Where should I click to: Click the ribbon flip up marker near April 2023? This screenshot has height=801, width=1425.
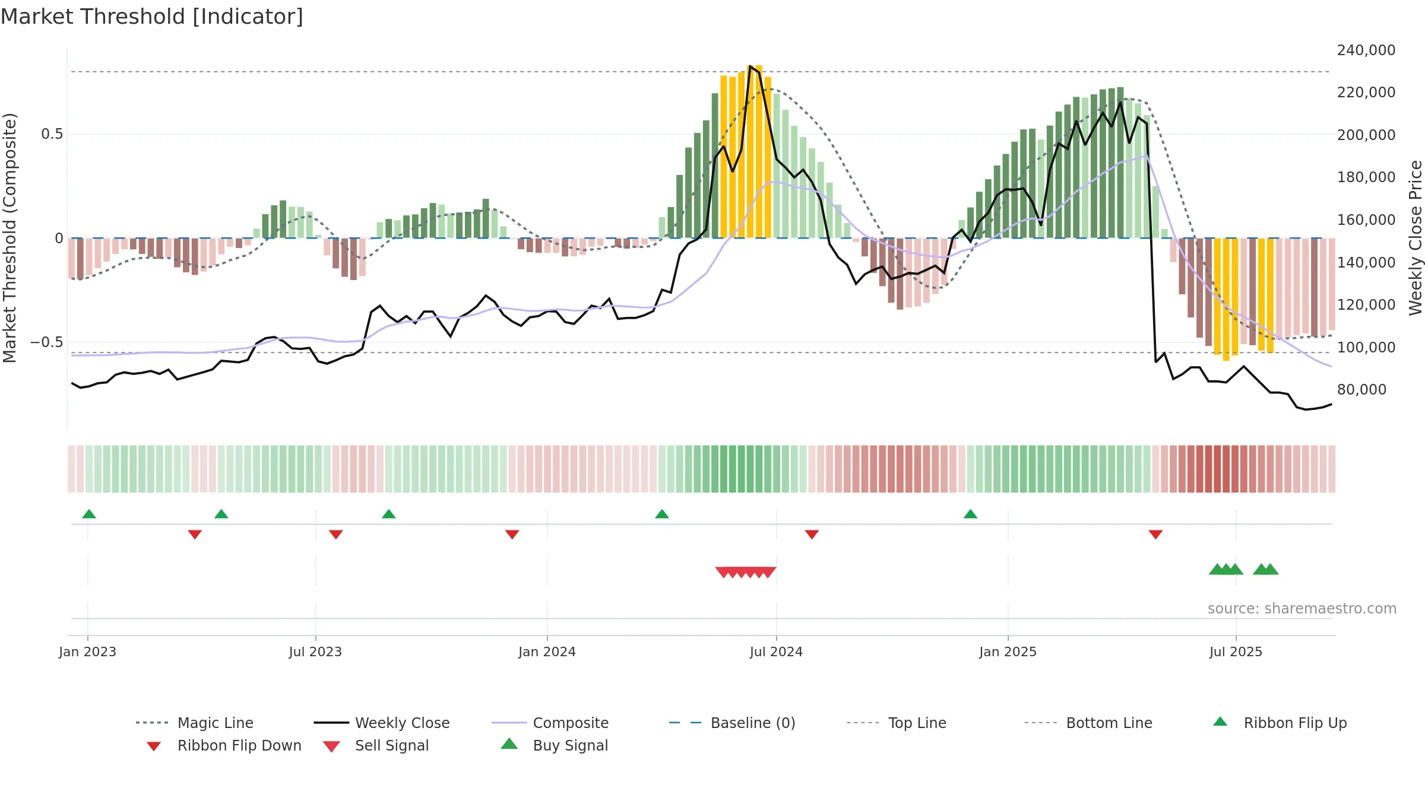click(x=221, y=514)
